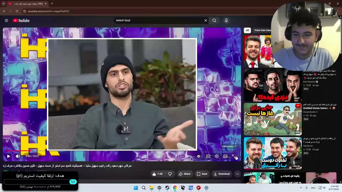Image resolution: width=342 pixels, height=192 pixels.
Task: Toggle closed captions (CC)
Action: click(208, 156)
